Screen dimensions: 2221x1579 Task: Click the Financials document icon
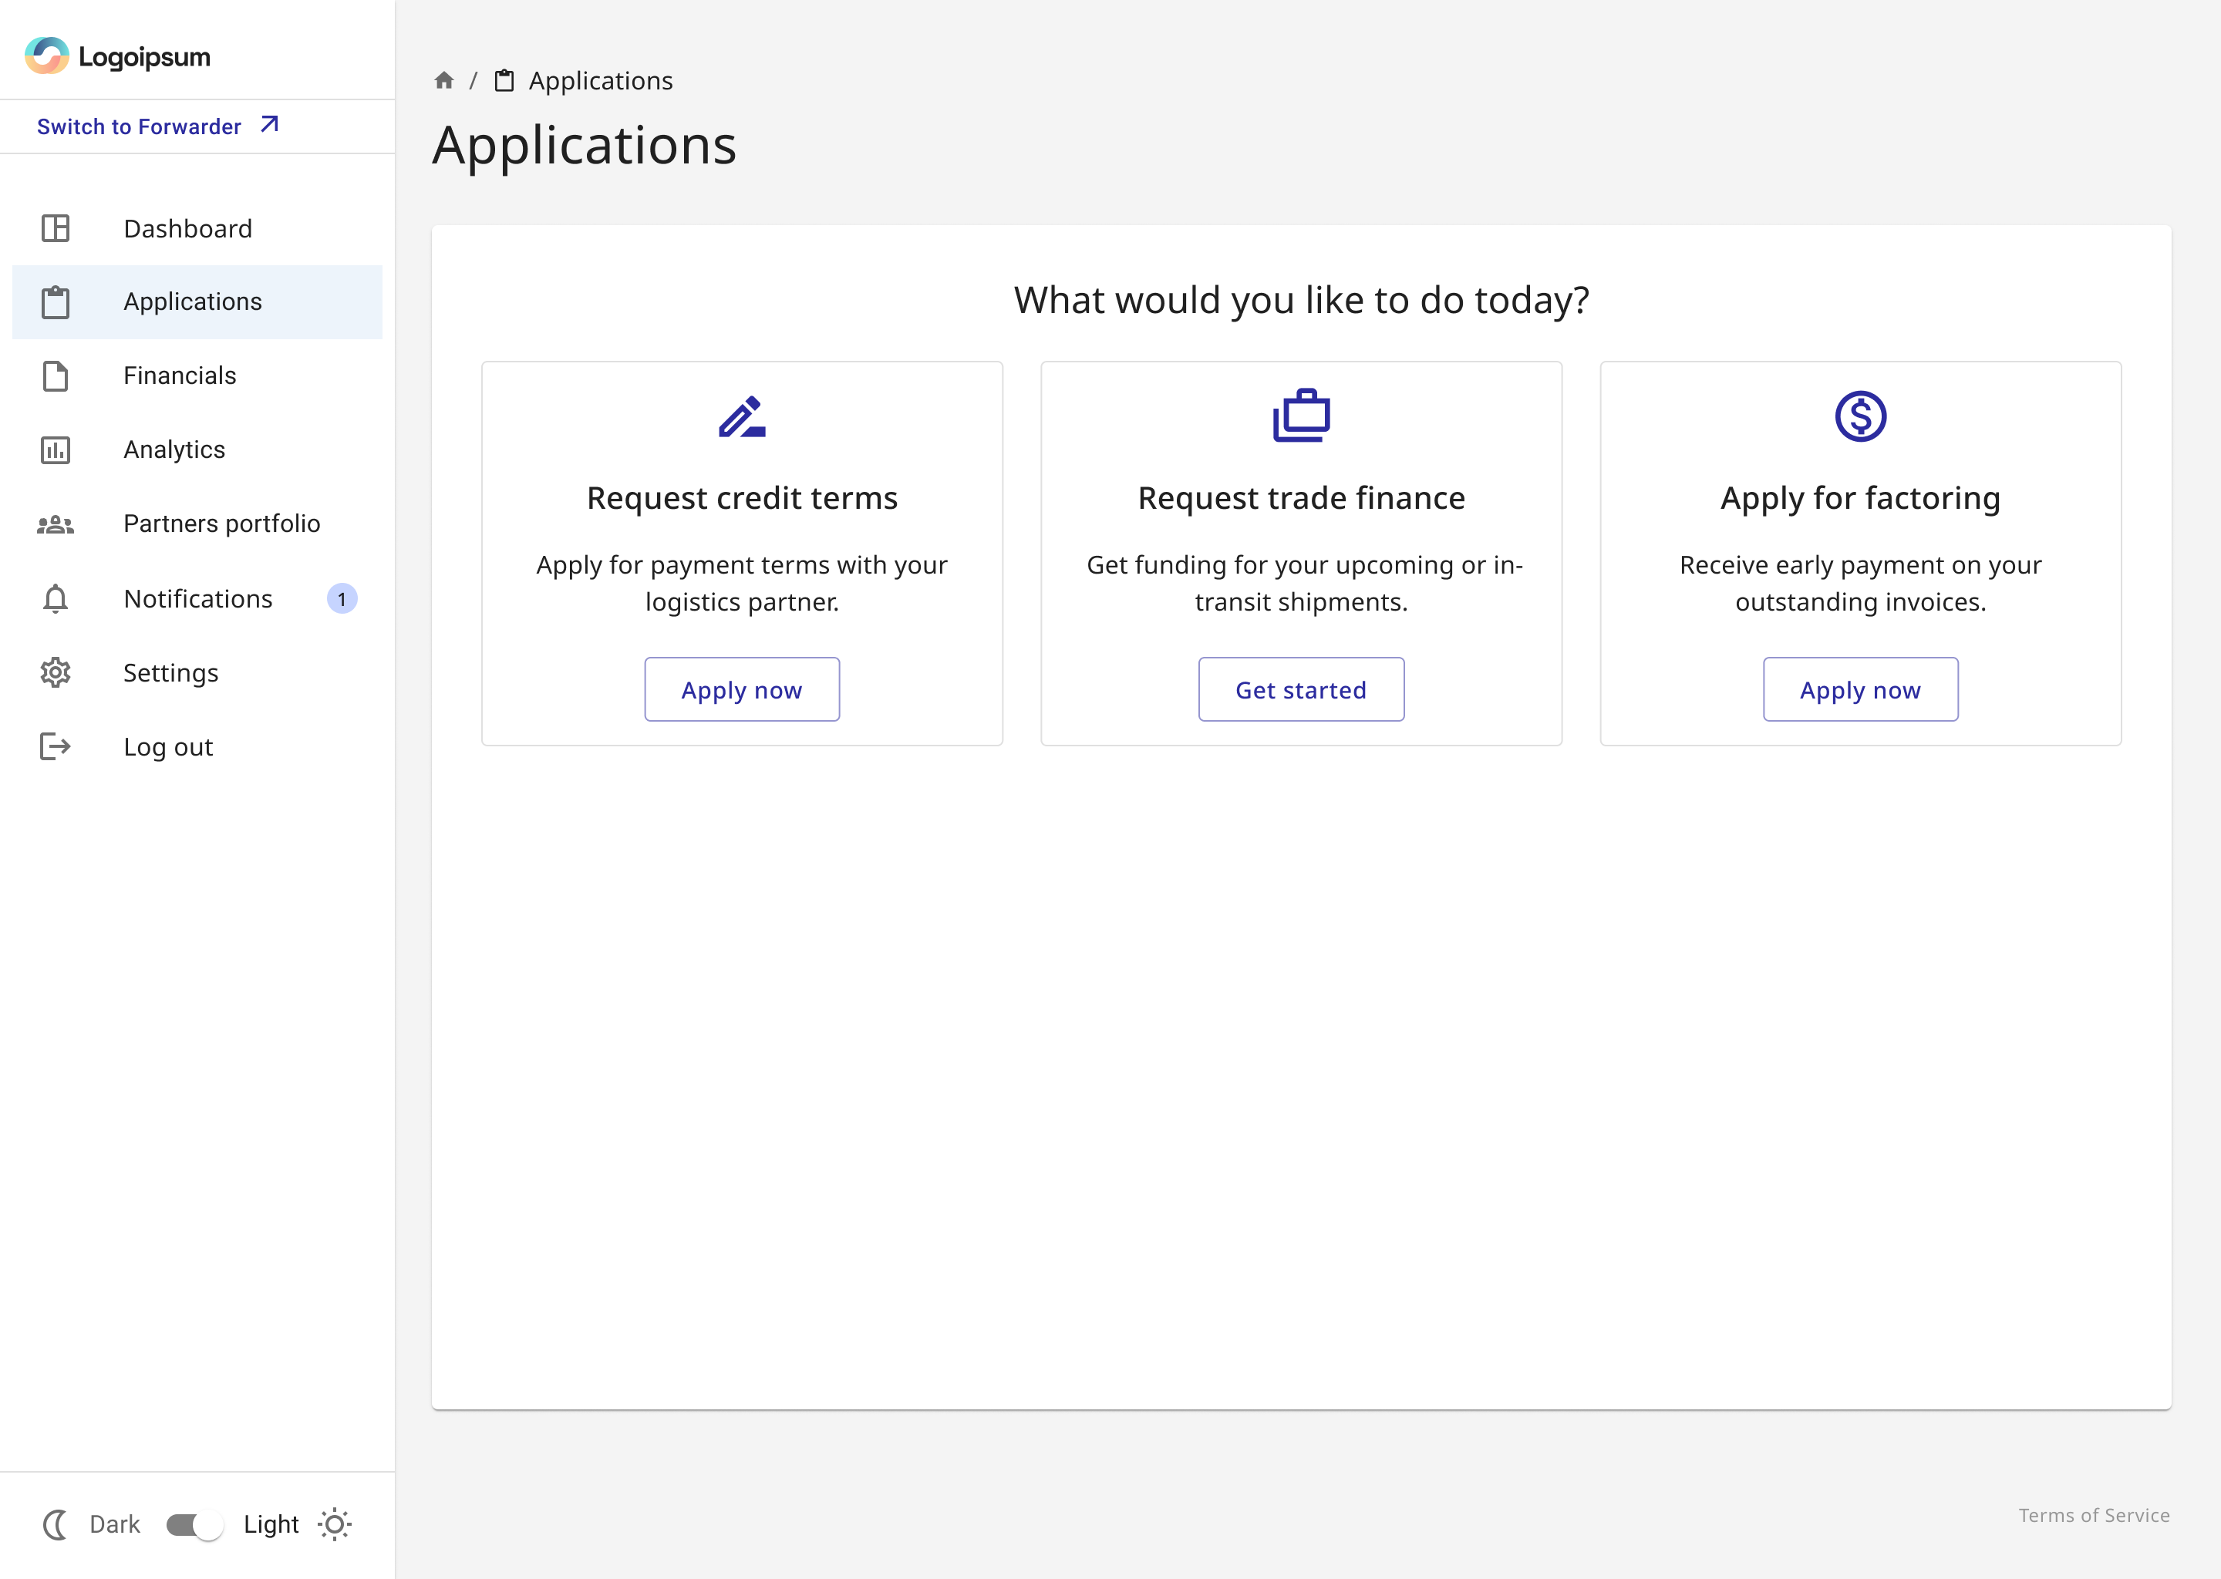click(x=56, y=375)
